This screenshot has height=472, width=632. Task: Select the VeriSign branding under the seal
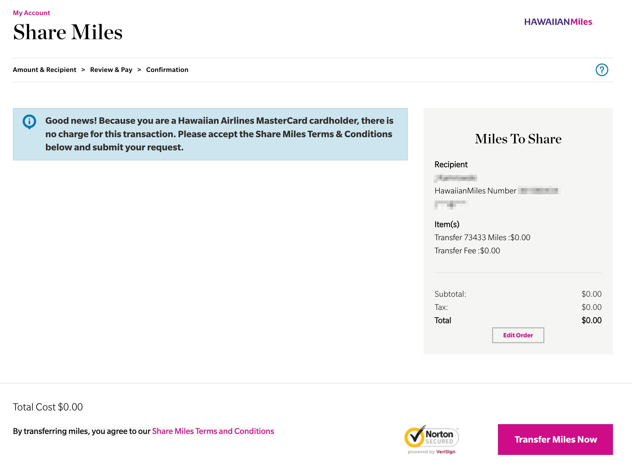[432, 452]
